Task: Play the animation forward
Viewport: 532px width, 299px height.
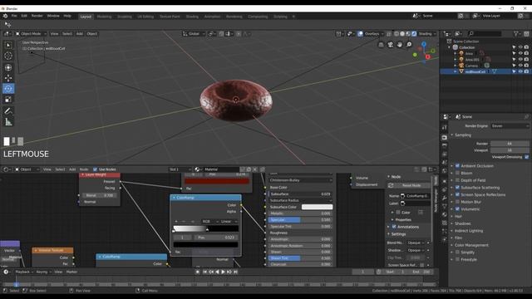Action: pyautogui.click(x=224, y=272)
